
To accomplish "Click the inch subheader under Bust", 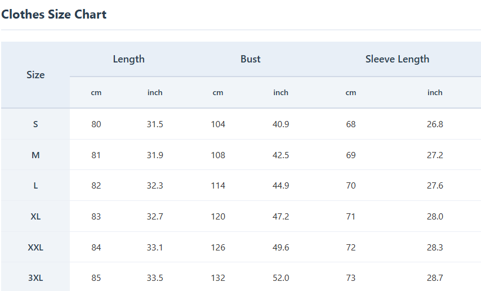I will pos(280,93).
